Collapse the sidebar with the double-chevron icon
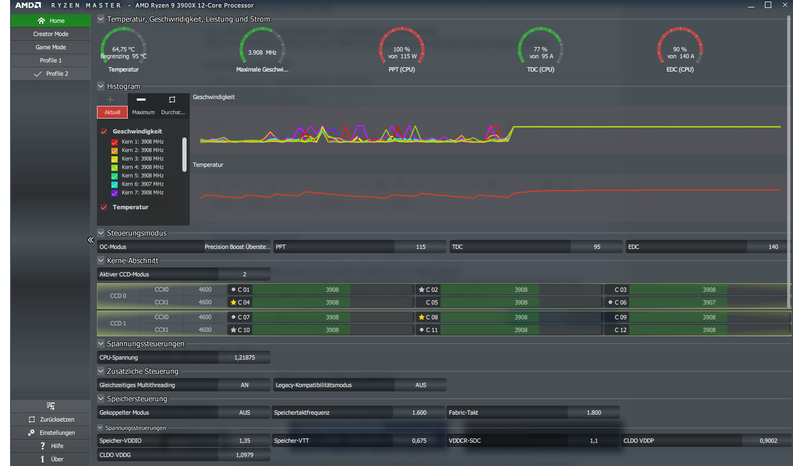 (x=90, y=240)
